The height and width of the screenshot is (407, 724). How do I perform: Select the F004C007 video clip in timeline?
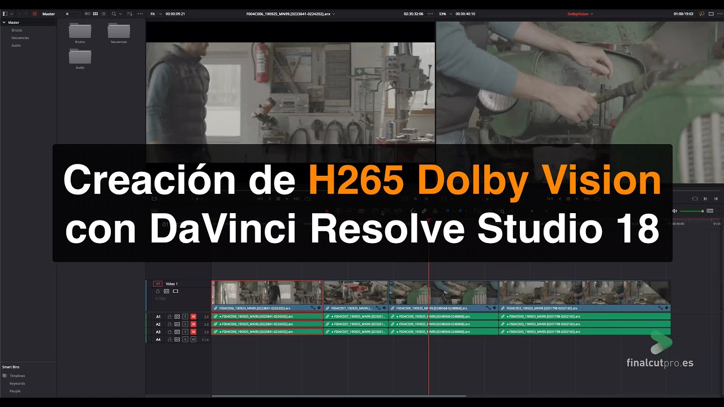[356, 296]
